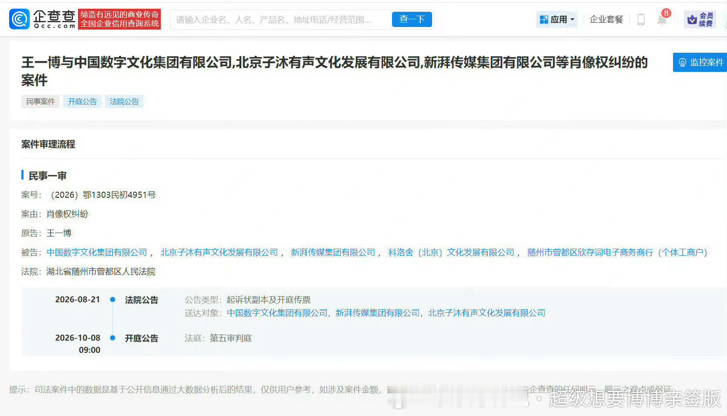This screenshot has width=727, height=416.
Task: Open 送达对象 link 新湃传媒集团有限公司
Action: [378, 313]
